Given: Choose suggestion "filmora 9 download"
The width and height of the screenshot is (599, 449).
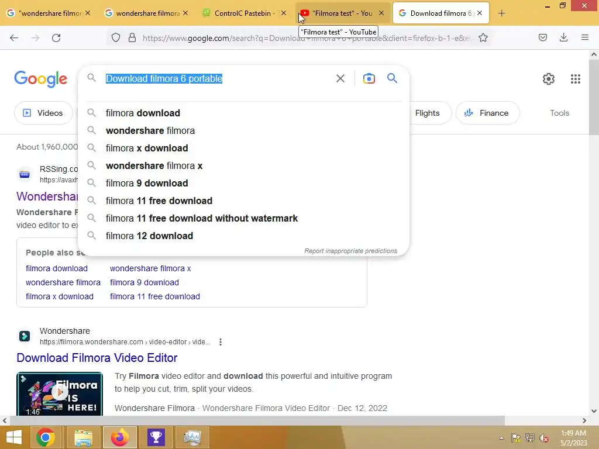Looking at the screenshot, I should 243,183.
